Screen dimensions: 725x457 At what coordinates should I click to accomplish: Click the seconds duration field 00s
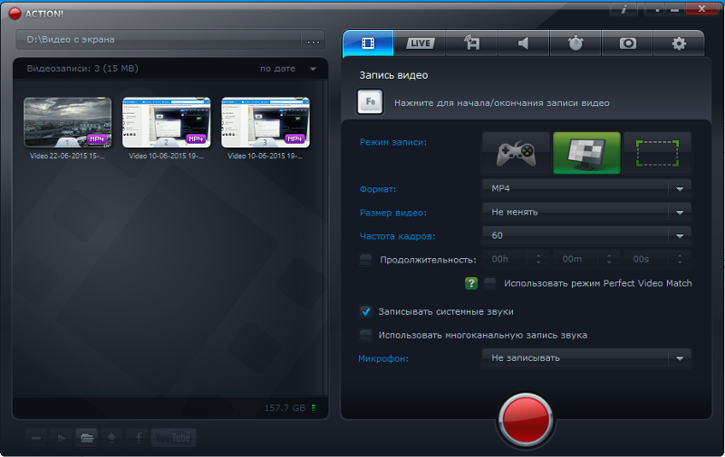(x=657, y=259)
